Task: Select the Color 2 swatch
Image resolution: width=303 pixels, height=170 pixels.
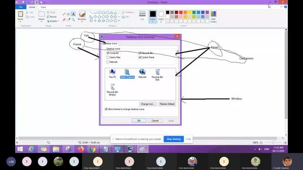Action: point(161,17)
